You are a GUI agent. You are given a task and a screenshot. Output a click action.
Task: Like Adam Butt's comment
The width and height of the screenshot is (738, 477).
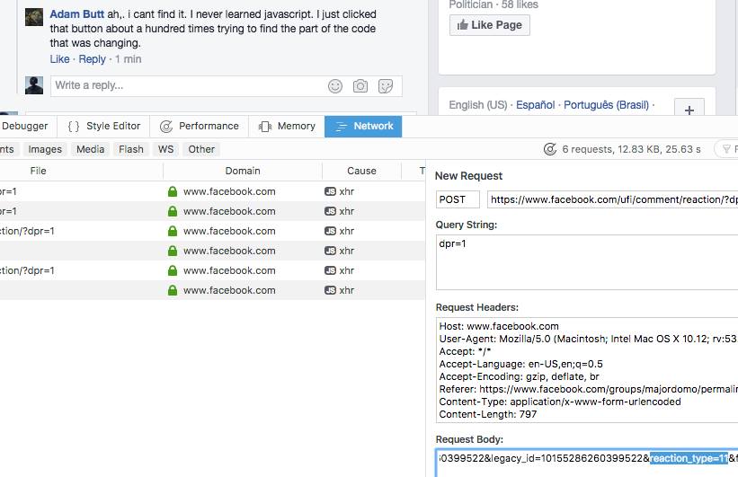59,59
